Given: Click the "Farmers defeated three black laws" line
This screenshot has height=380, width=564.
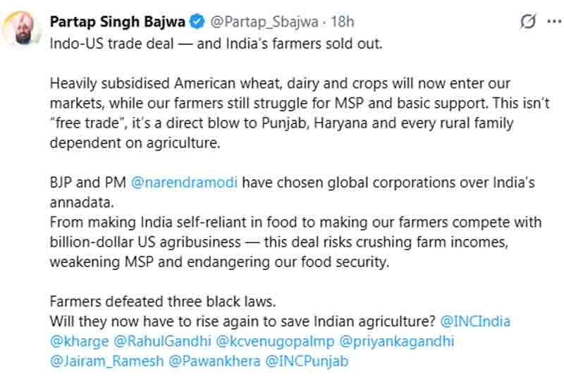Looking at the screenshot, I should [162, 302].
